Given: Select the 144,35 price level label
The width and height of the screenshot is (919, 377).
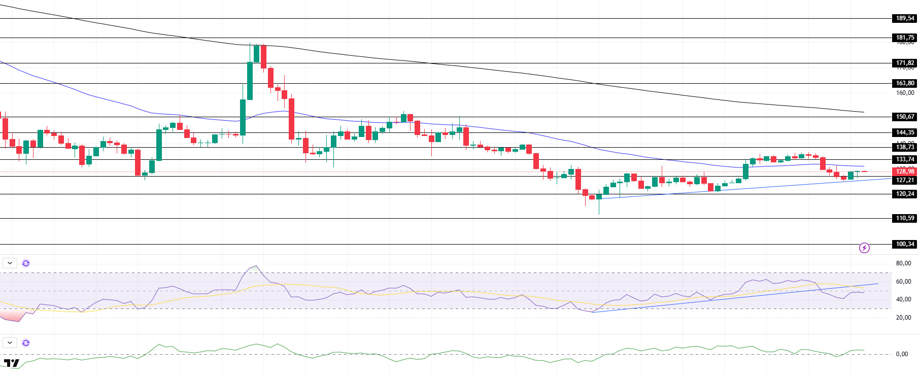Looking at the screenshot, I should pos(905,132).
